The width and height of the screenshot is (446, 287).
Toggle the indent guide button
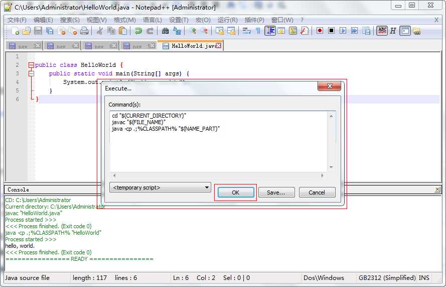click(270, 31)
